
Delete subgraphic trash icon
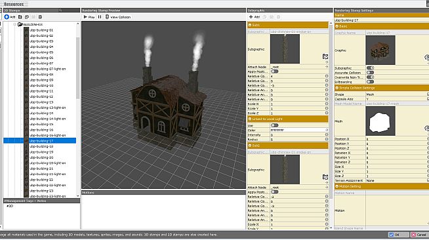click(x=278, y=17)
